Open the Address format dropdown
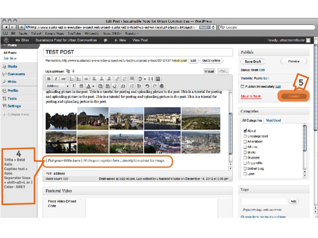 (58, 86)
